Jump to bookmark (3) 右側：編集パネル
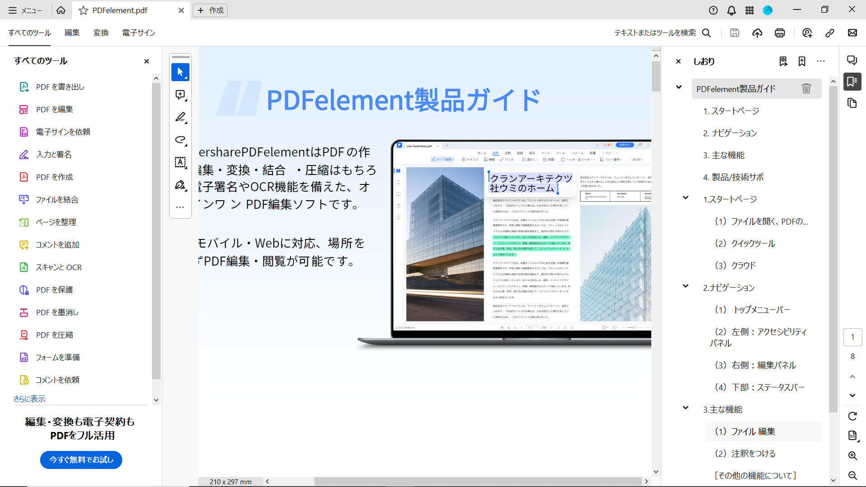The width and height of the screenshot is (866, 487). pyautogui.click(x=755, y=365)
